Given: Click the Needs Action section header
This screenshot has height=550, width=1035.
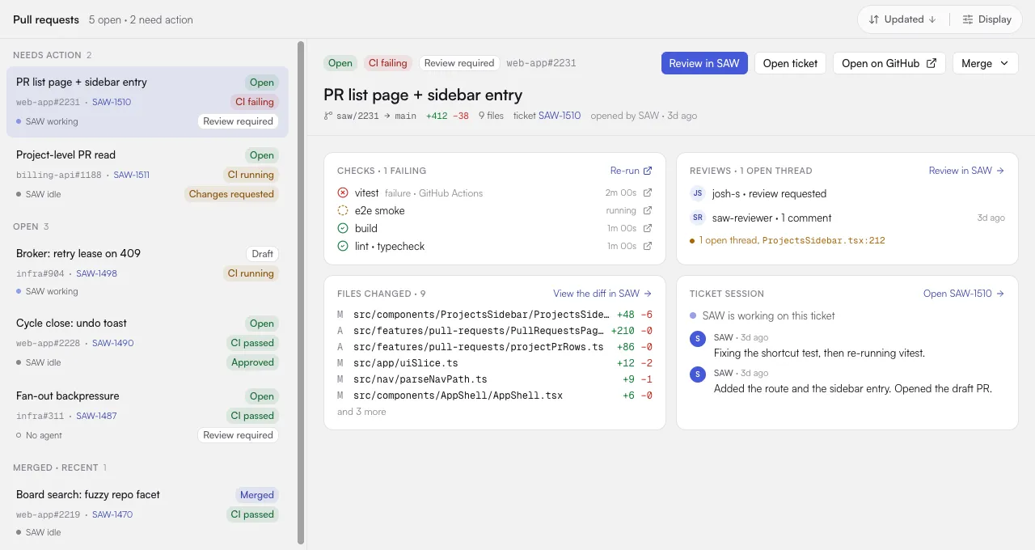Looking at the screenshot, I should (53, 55).
